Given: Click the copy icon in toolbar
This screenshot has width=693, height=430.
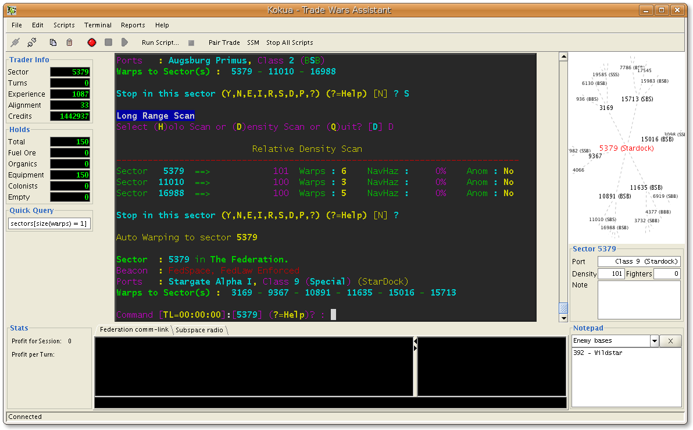Looking at the screenshot, I should tap(53, 42).
